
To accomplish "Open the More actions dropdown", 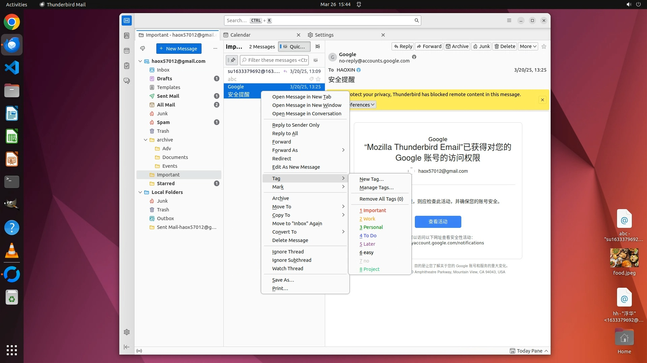I will 528,46.
